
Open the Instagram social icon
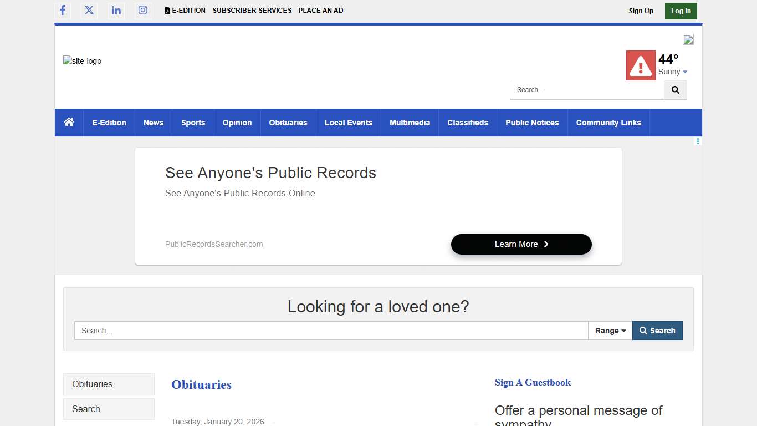[143, 11]
